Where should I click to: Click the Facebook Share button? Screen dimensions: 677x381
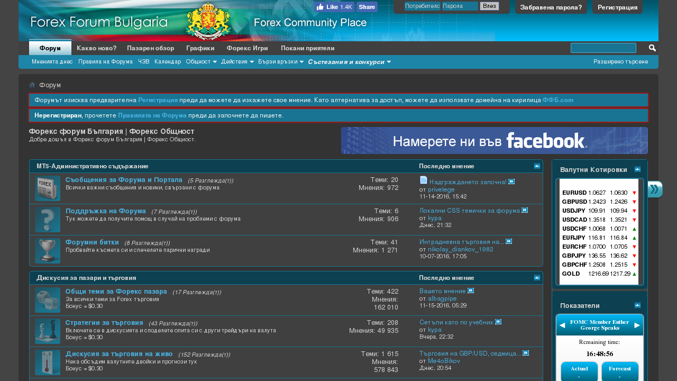point(367,7)
